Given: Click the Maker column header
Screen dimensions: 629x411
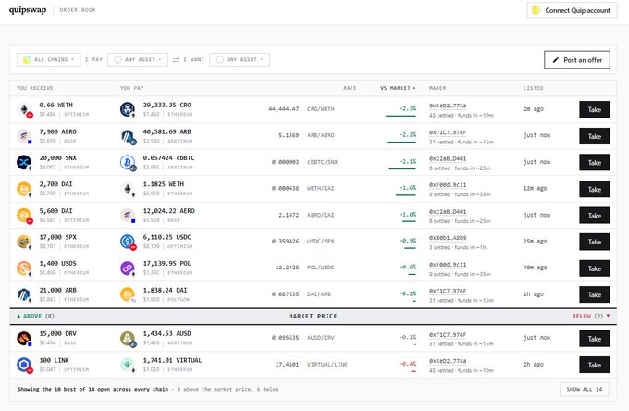Looking at the screenshot, I should tap(438, 88).
